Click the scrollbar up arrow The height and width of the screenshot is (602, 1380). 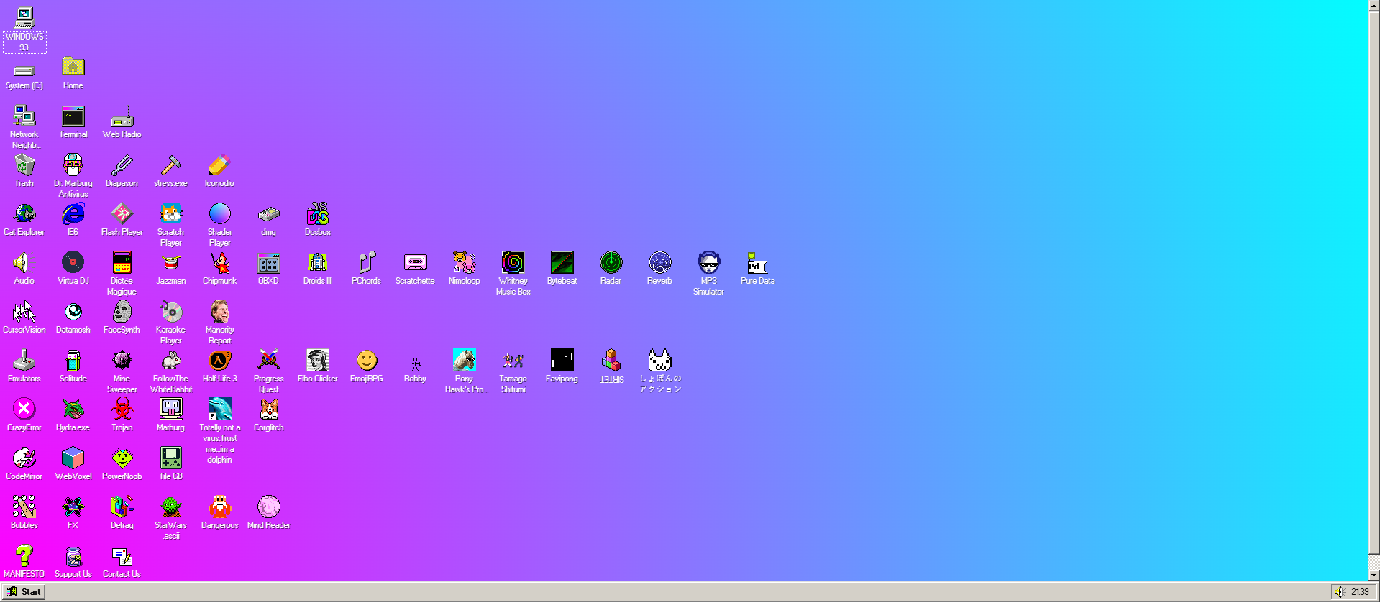tap(1374, 5)
